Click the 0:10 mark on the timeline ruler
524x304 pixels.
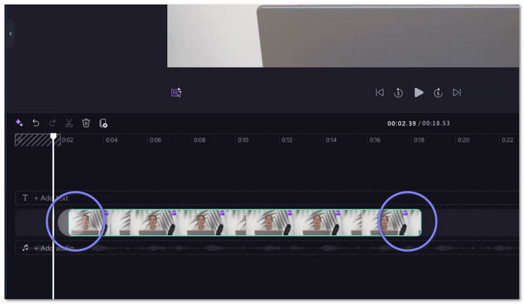tap(243, 140)
